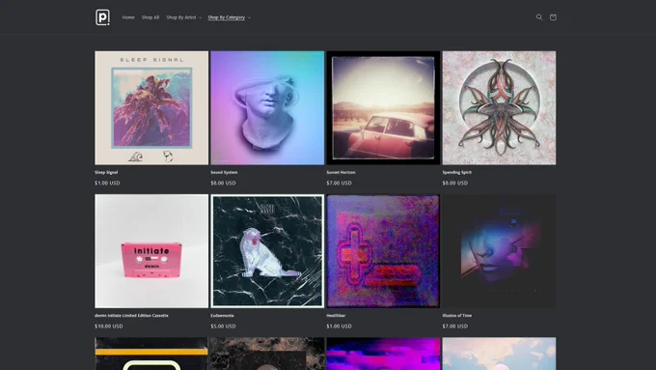The height and width of the screenshot is (370, 656).
Task: Open the Illusion of Time cover
Action: (x=499, y=251)
